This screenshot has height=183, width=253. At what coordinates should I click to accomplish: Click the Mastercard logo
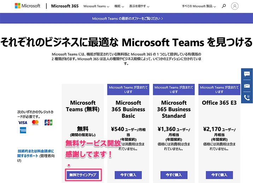[35, 123]
